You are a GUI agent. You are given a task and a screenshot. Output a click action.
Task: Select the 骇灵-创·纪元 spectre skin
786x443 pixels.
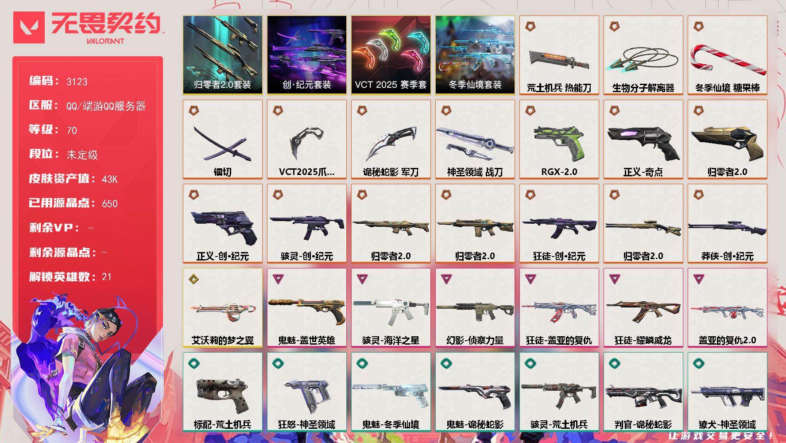click(x=306, y=224)
